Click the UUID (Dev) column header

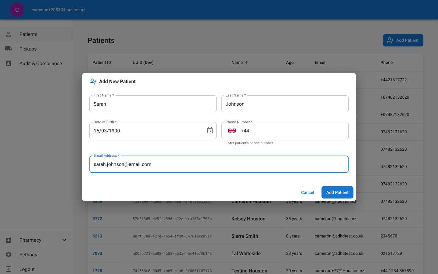pos(143,62)
